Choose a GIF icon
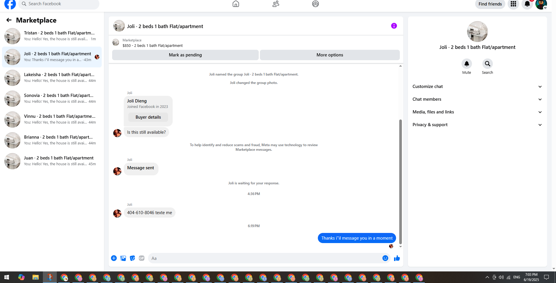The image size is (556, 283). click(142, 258)
